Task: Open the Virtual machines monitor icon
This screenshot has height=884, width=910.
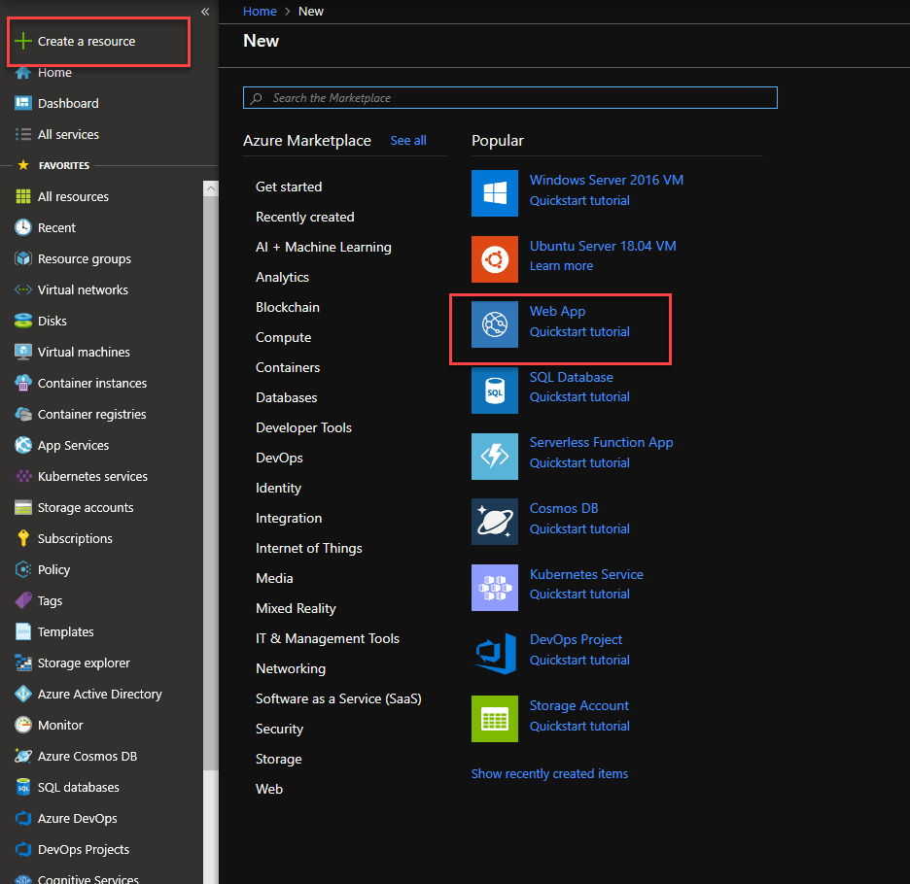Action: coord(23,352)
